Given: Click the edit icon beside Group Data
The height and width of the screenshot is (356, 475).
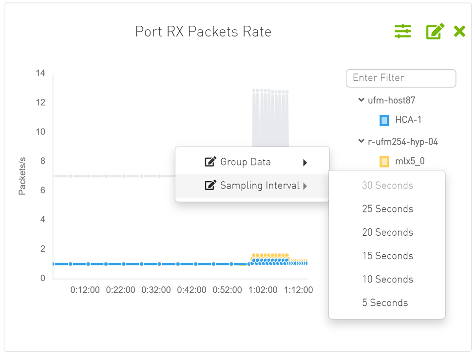Looking at the screenshot, I should tap(210, 162).
